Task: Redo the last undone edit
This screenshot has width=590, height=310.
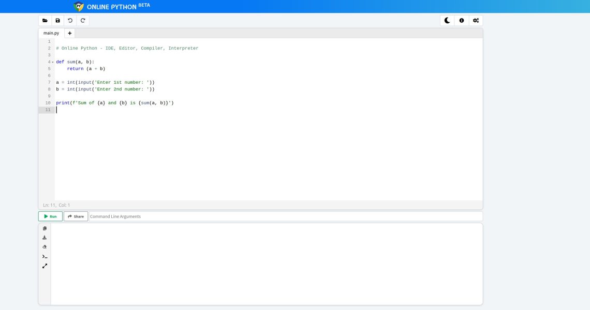Action: [83, 21]
